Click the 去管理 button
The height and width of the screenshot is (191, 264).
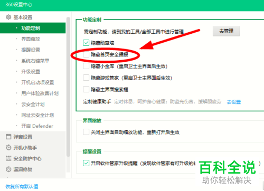pos(227,31)
